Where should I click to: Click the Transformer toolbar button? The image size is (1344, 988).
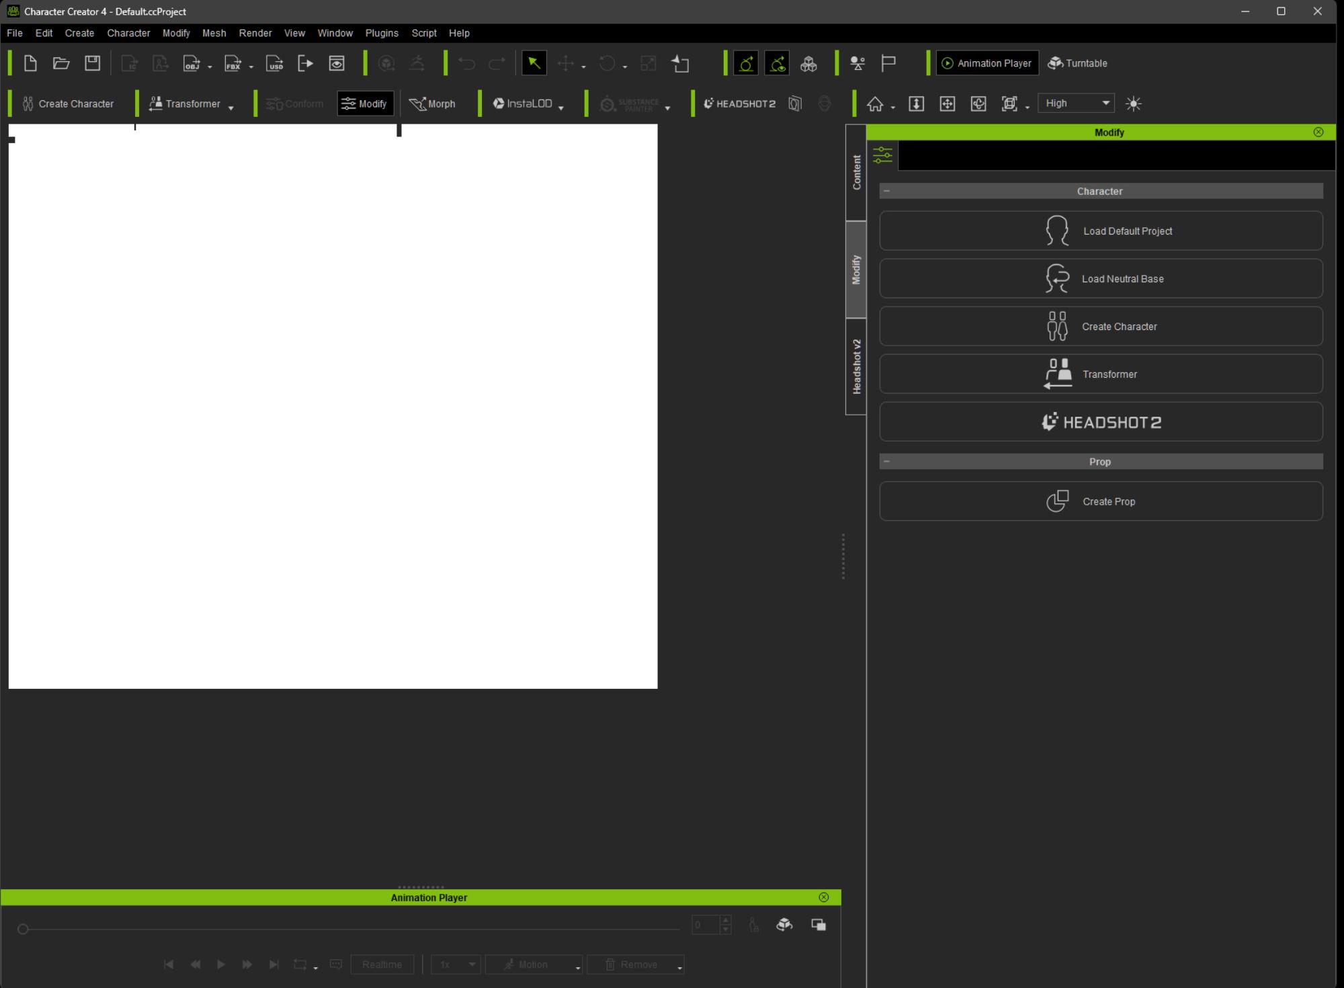click(x=185, y=104)
